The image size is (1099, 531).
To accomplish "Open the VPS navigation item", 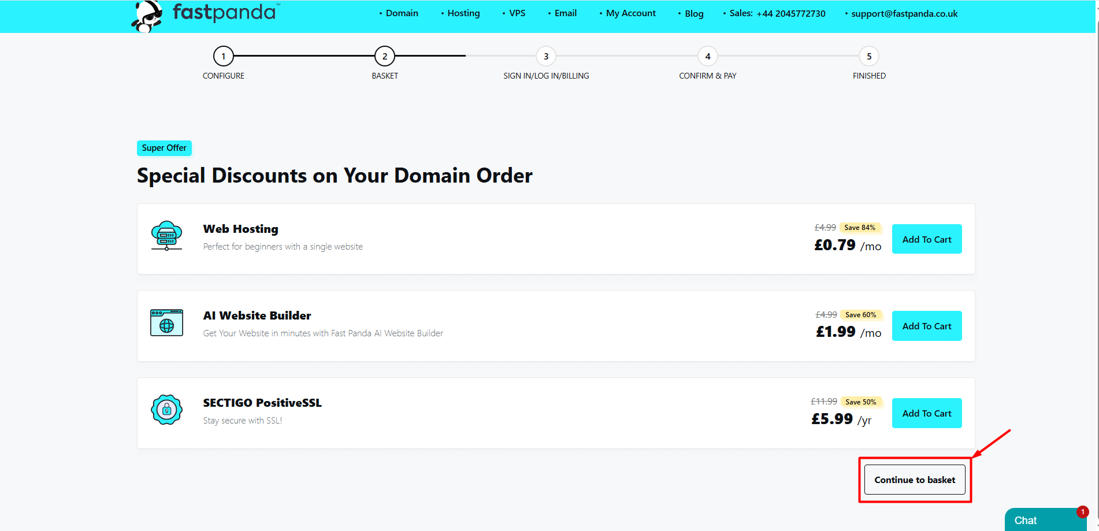I will click(517, 13).
